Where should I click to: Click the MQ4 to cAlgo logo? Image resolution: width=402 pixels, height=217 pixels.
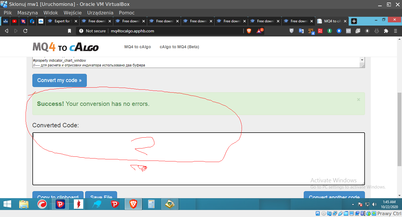[x=65, y=47]
